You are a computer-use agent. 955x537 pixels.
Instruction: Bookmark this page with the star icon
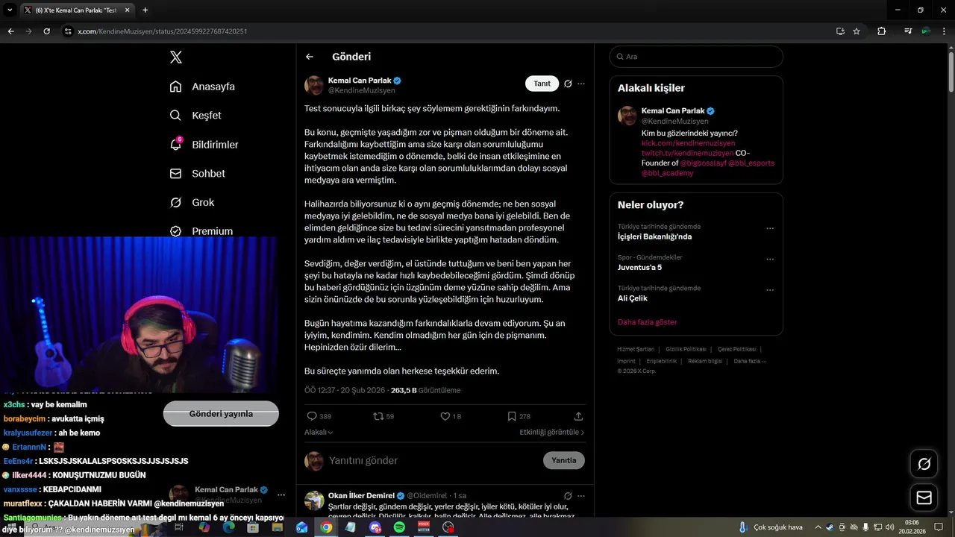857,31
